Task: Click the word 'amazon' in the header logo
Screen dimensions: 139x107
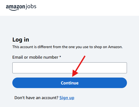Action: tap(15, 7)
